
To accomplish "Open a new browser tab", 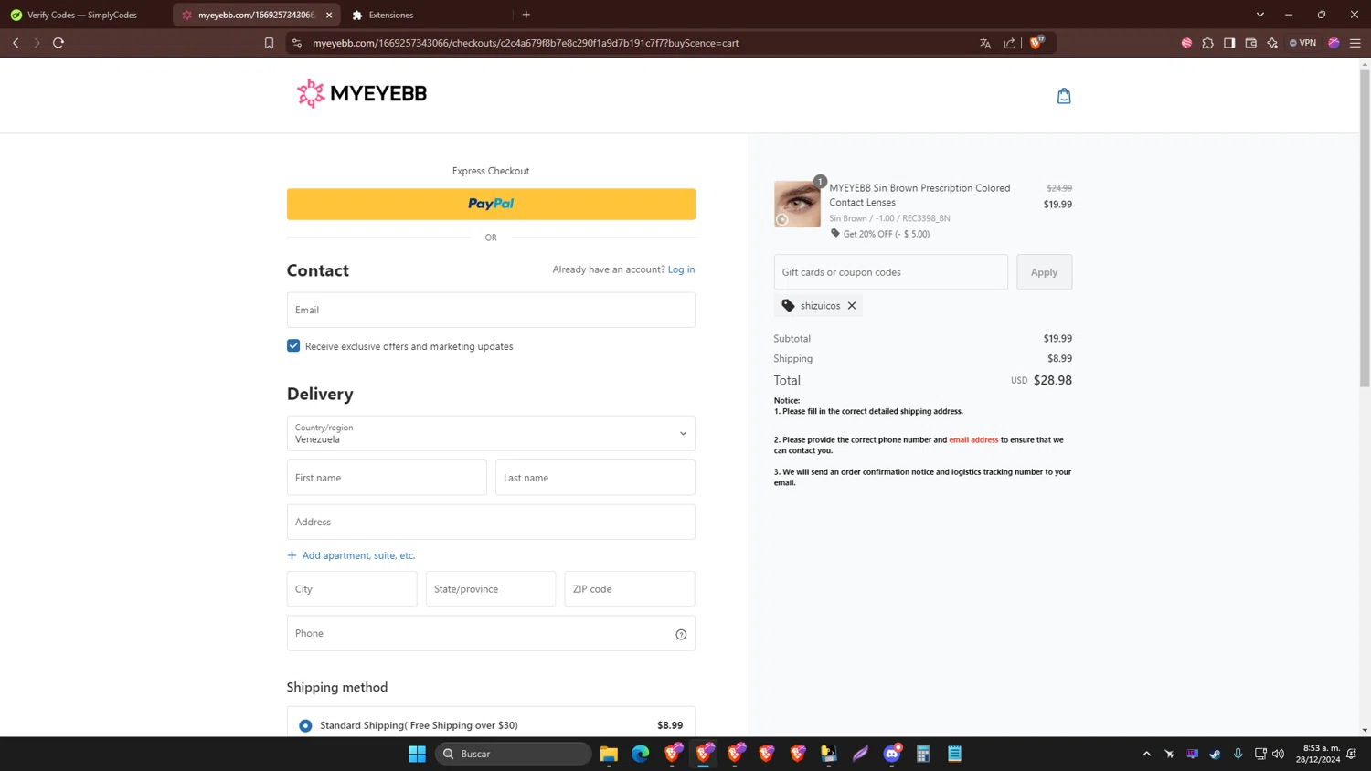I will click(526, 15).
